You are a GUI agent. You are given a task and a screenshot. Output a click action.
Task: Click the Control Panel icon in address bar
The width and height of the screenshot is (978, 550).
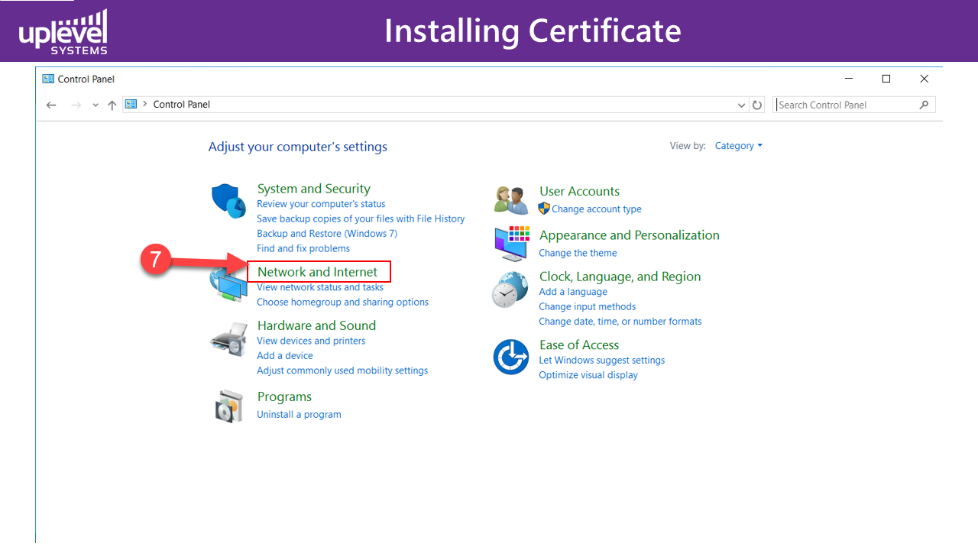(131, 104)
